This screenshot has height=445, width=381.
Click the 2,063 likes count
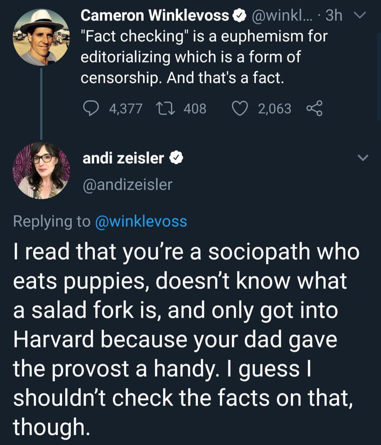[x=274, y=109]
